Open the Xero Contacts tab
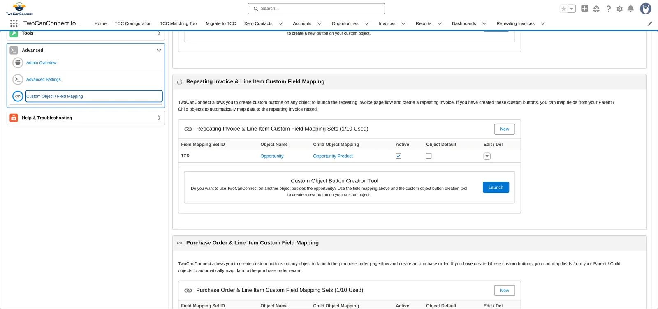The width and height of the screenshot is (658, 309). (x=258, y=23)
